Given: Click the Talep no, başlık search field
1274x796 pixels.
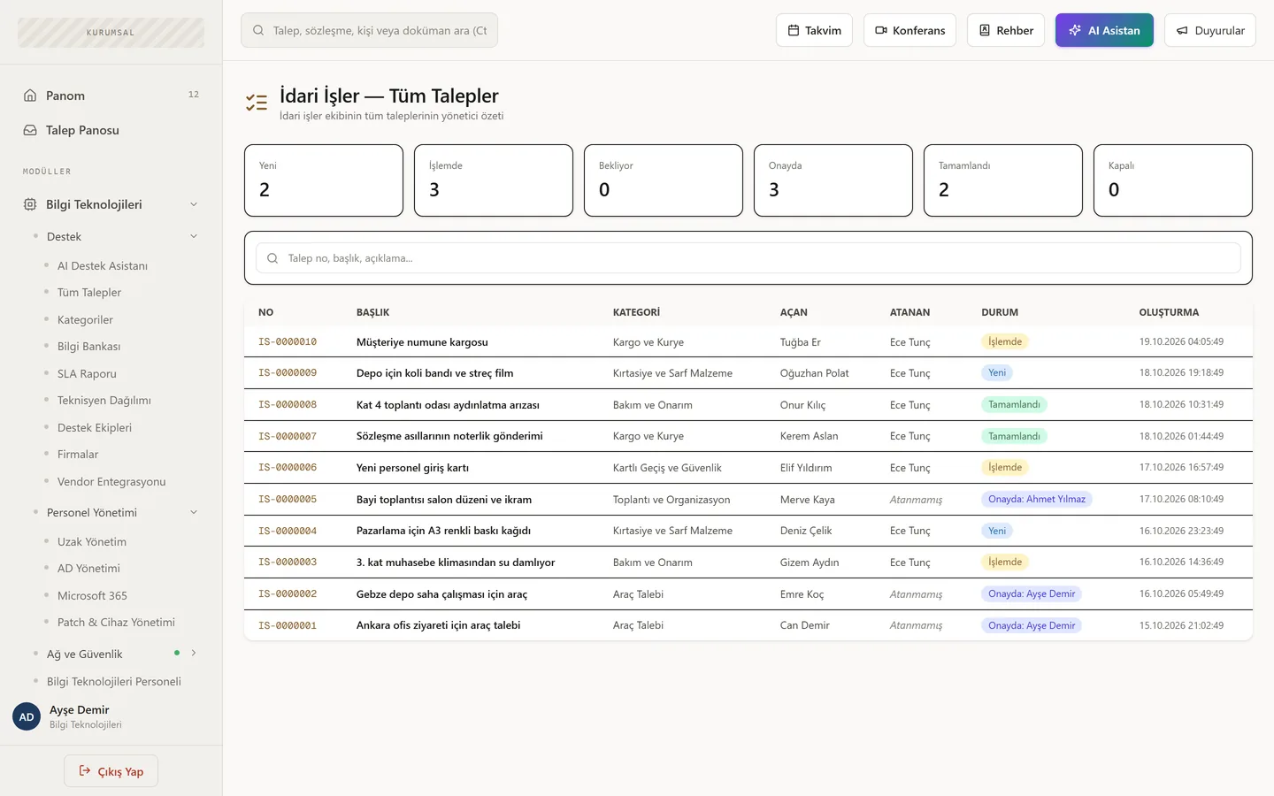Looking at the screenshot, I should (x=748, y=258).
